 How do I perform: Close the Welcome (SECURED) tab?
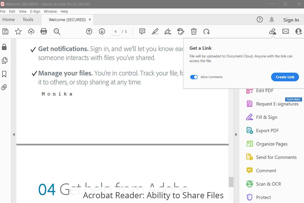coord(90,19)
